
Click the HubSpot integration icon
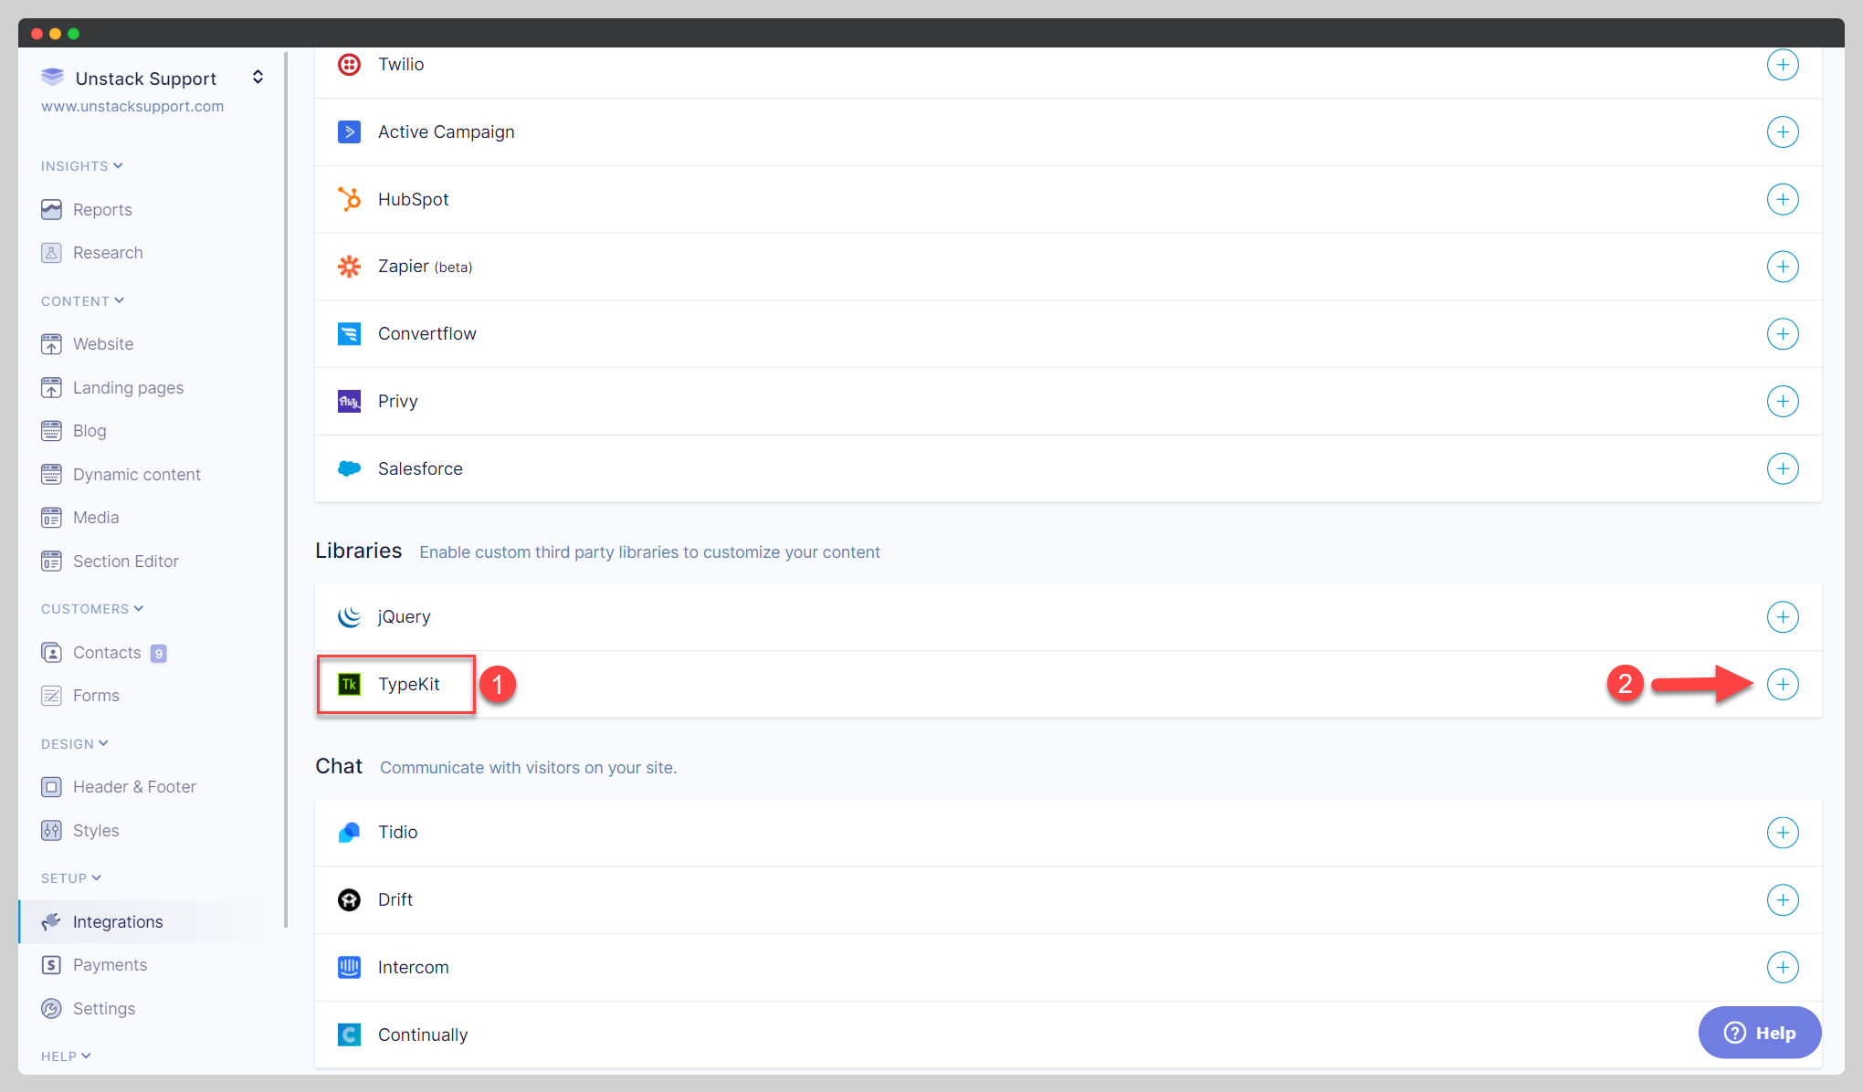point(350,197)
